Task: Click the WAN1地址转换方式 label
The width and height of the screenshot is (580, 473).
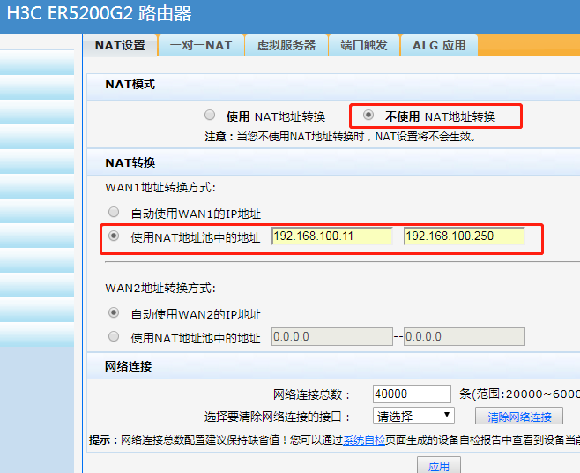Action: click(160, 188)
